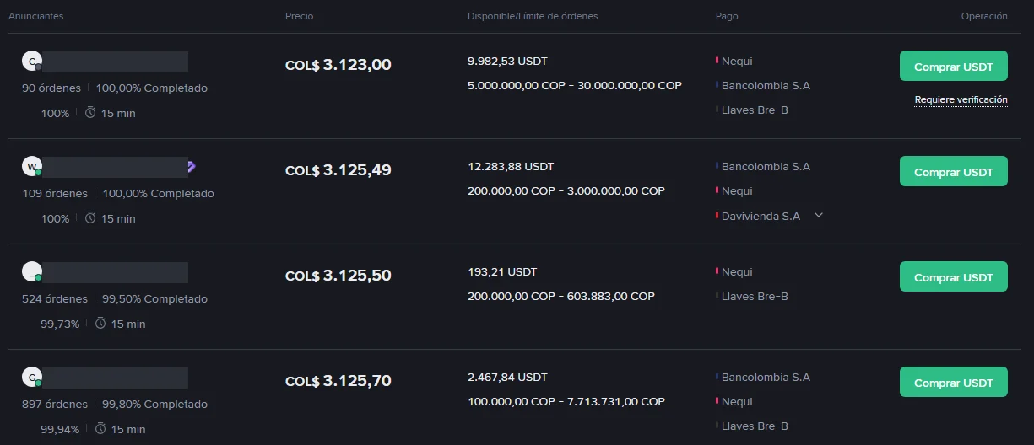1034x445 pixels.
Task: Click the Disponible/Límite de órdenes header
Action: [533, 16]
